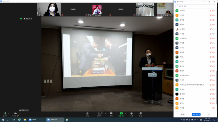Open the Chat panel
The width and height of the screenshot is (218, 122).
[x=111, y=114]
